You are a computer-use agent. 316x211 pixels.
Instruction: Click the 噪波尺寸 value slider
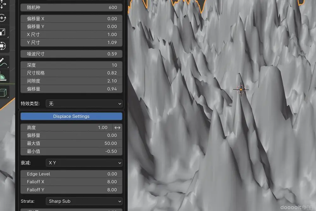click(x=71, y=54)
